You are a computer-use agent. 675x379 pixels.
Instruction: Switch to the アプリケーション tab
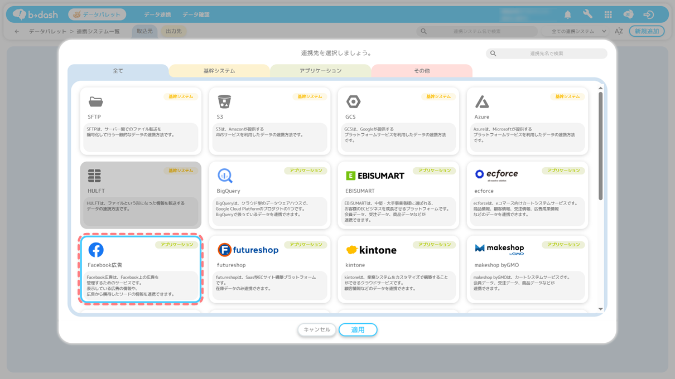coord(321,71)
